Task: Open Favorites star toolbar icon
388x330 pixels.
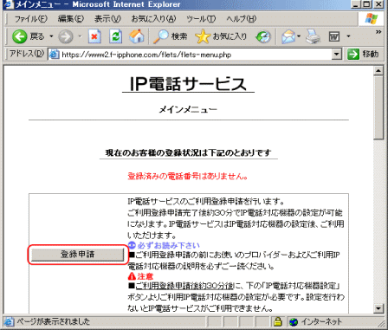Action: pyautogui.click(x=203, y=36)
